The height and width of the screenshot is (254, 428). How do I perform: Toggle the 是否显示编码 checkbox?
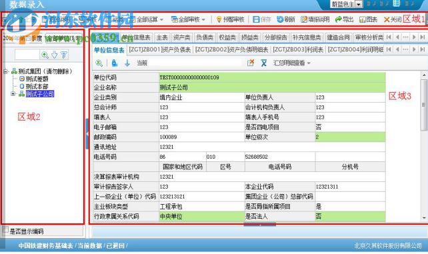pos(5,230)
